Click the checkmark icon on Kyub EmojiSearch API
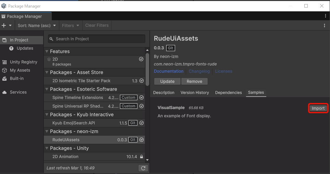Image resolution: width=330 pixels, height=174 pixels. tap(142, 123)
